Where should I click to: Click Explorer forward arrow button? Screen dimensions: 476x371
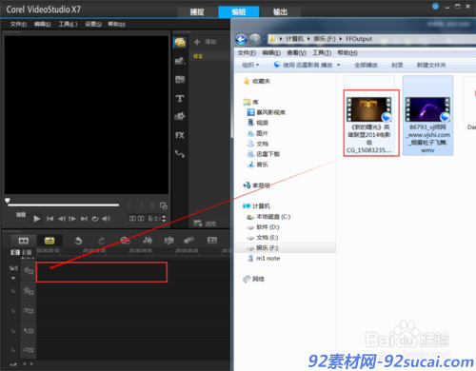pos(255,39)
